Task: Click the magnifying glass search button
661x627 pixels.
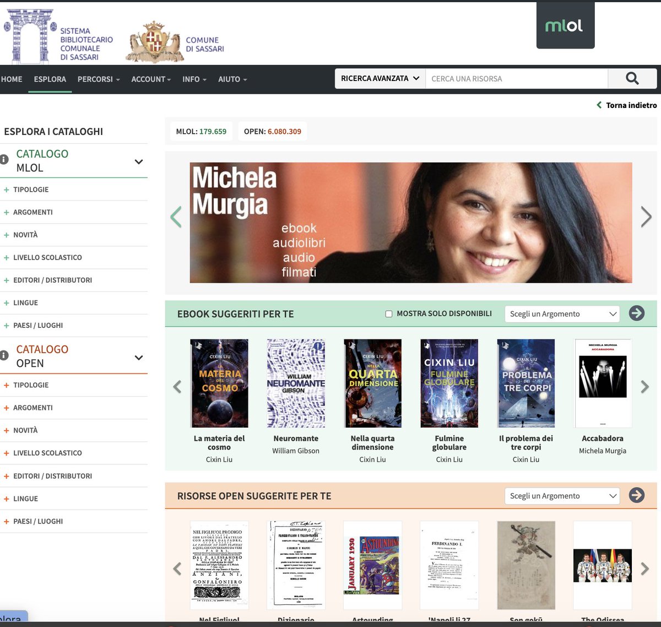Action: tap(632, 79)
